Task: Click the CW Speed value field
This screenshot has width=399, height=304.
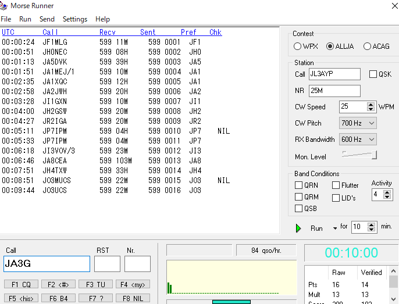Action: pos(353,106)
